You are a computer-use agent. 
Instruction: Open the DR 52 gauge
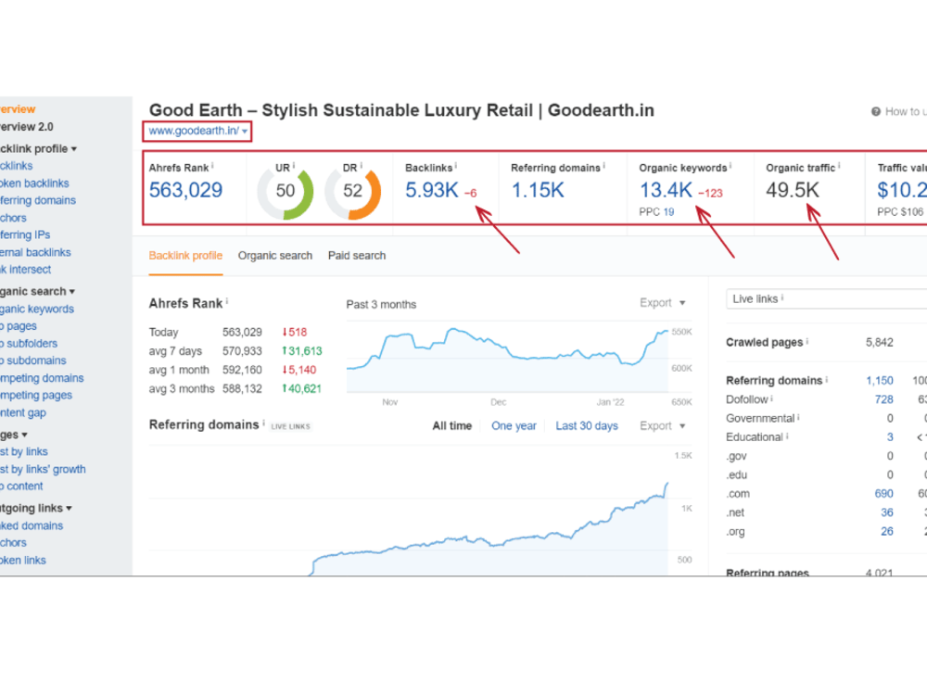point(353,194)
